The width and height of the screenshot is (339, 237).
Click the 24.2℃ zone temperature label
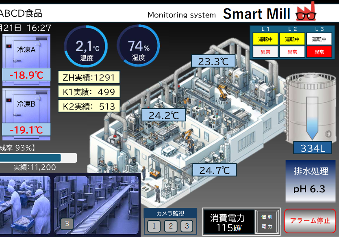163,115
